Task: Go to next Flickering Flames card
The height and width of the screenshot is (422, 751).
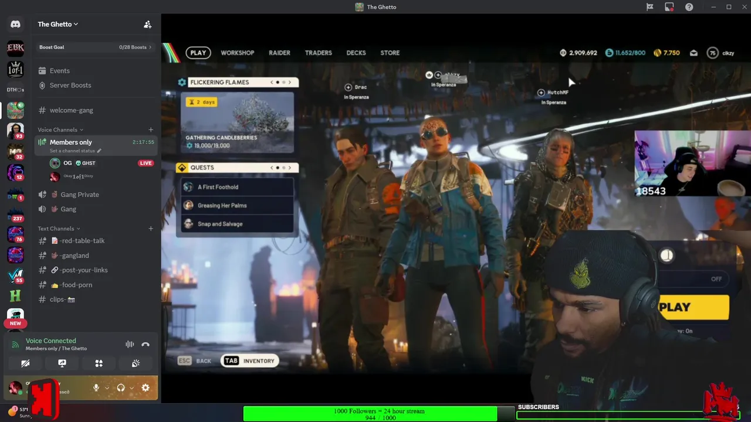Action: point(289,83)
